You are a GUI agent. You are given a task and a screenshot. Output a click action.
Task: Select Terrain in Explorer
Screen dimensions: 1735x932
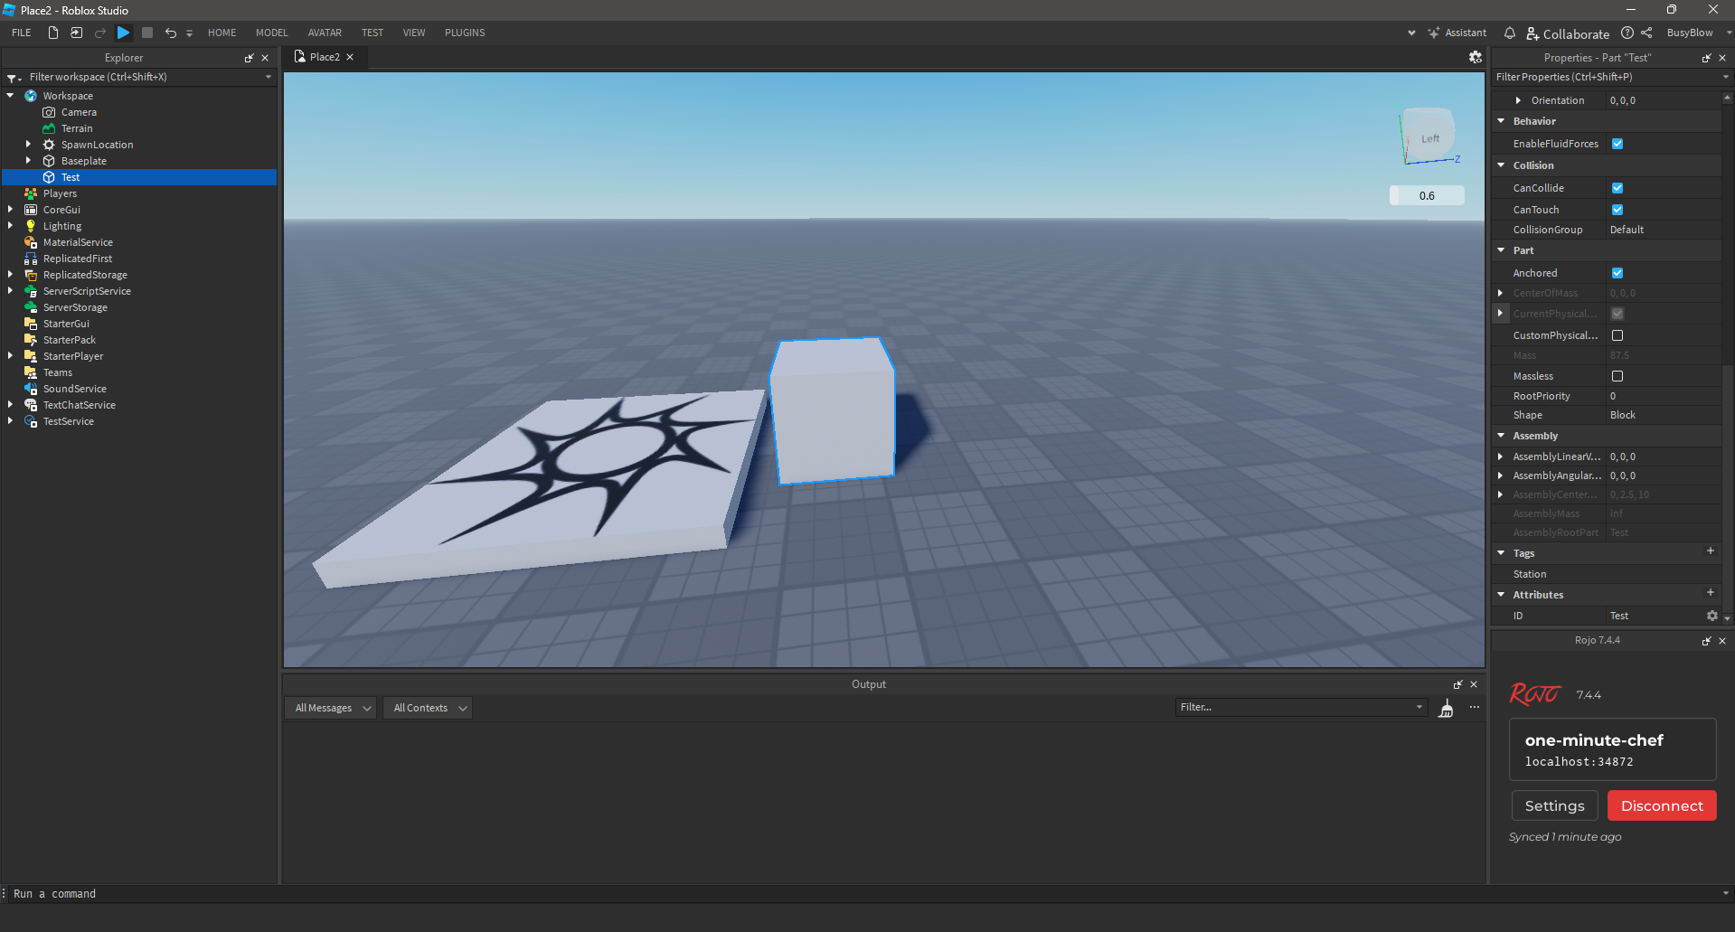(x=77, y=128)
